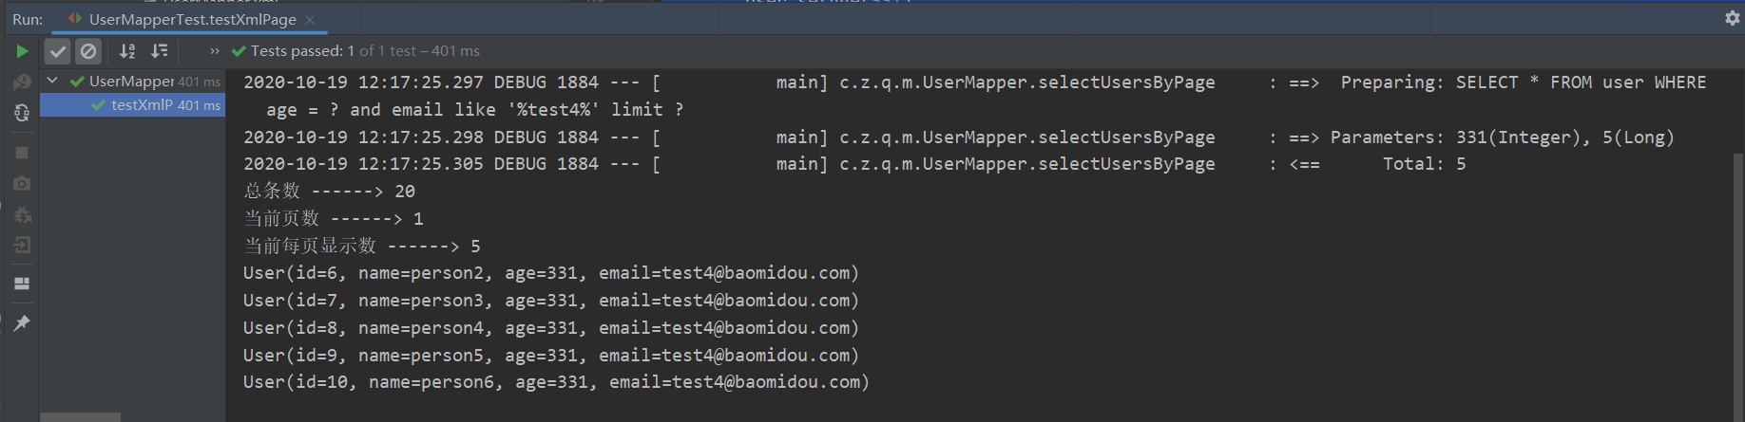Rerun the test with green play icon
The height and width of the screenshot is (422, 1745).
click(x=22, y=51)
